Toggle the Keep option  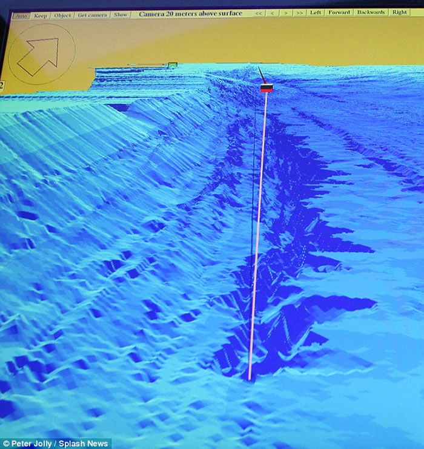click(x=41, y=15)
